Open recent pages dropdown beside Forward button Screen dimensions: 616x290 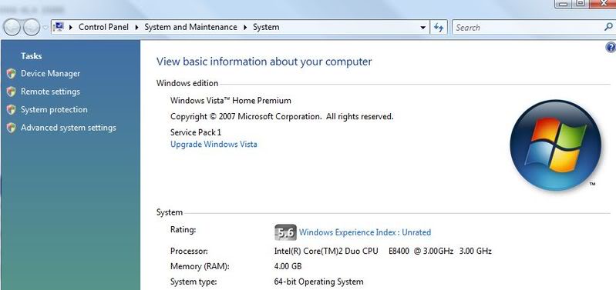(45, 28)
